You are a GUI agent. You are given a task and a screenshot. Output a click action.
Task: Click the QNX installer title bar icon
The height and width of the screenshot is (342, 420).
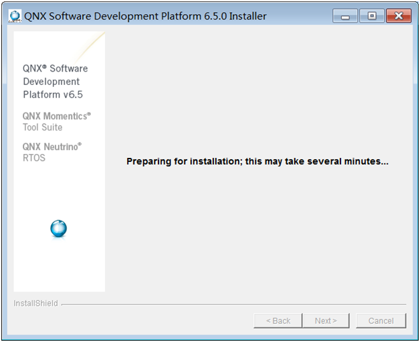pyautogui.click(x=15, y=16)
